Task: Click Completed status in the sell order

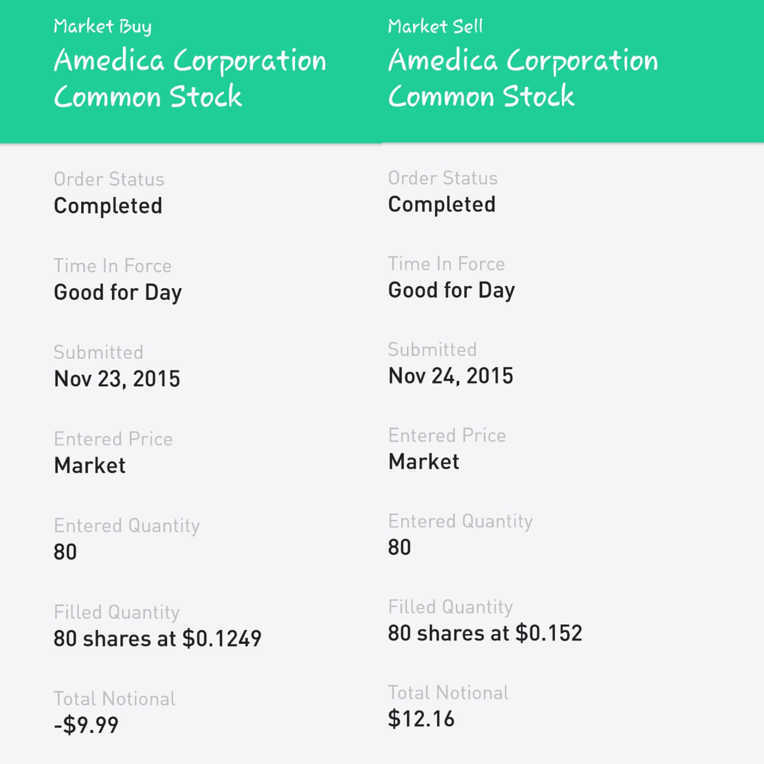Action: click(x=442, y=205)
